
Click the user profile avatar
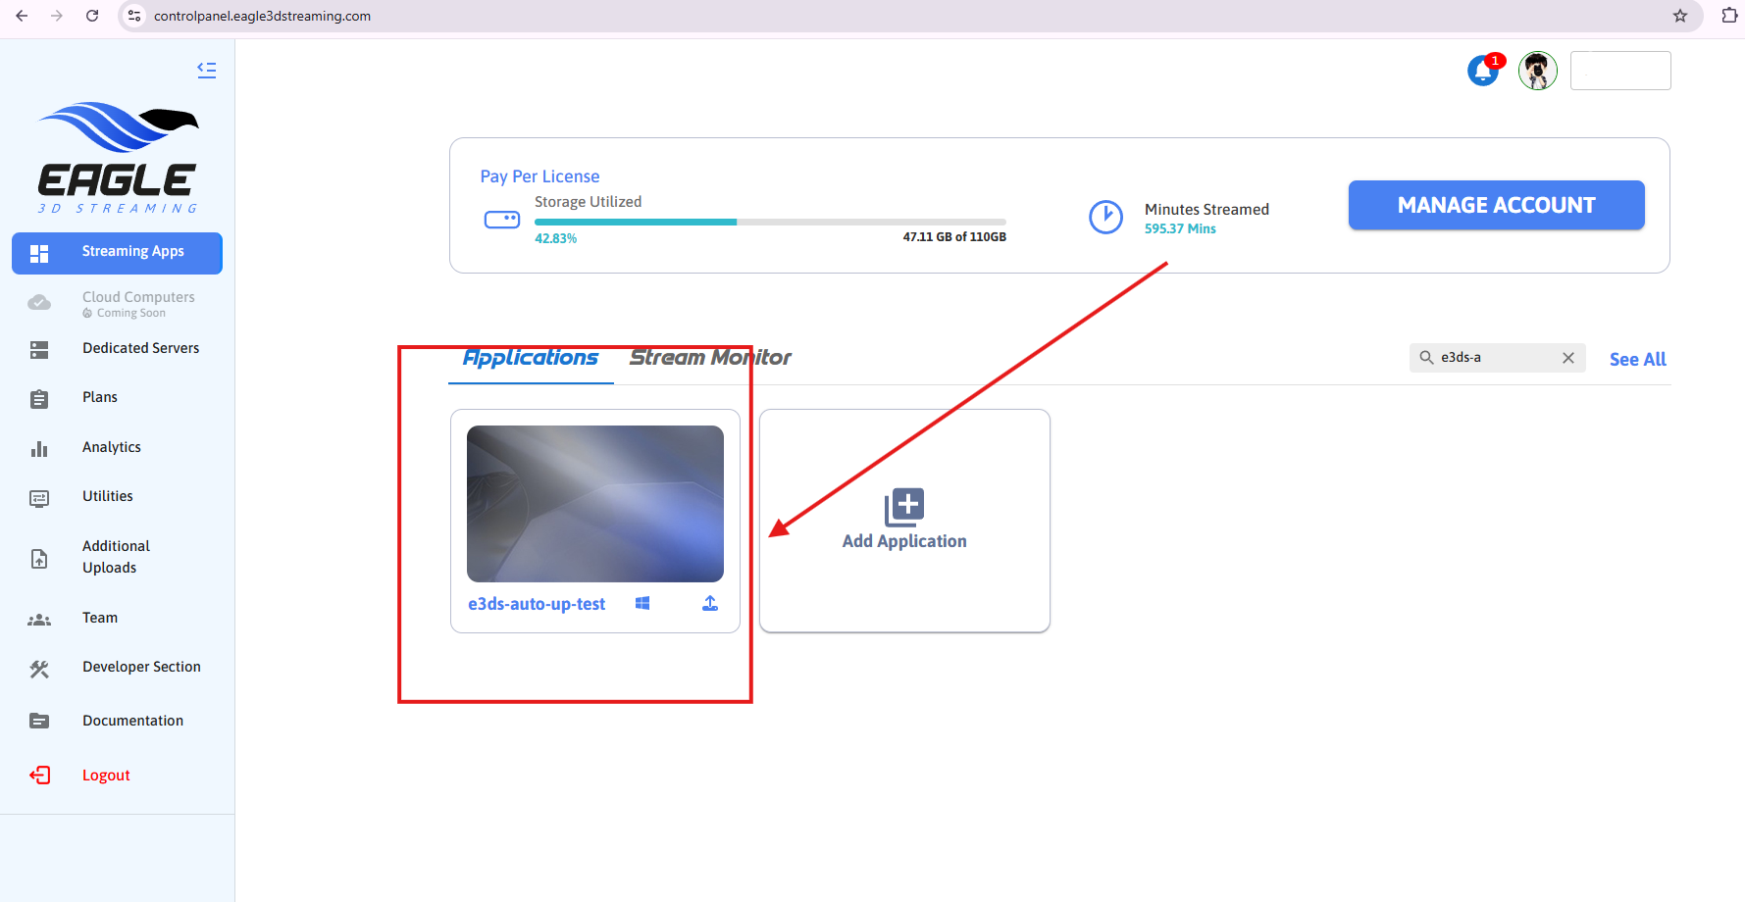1537,71
